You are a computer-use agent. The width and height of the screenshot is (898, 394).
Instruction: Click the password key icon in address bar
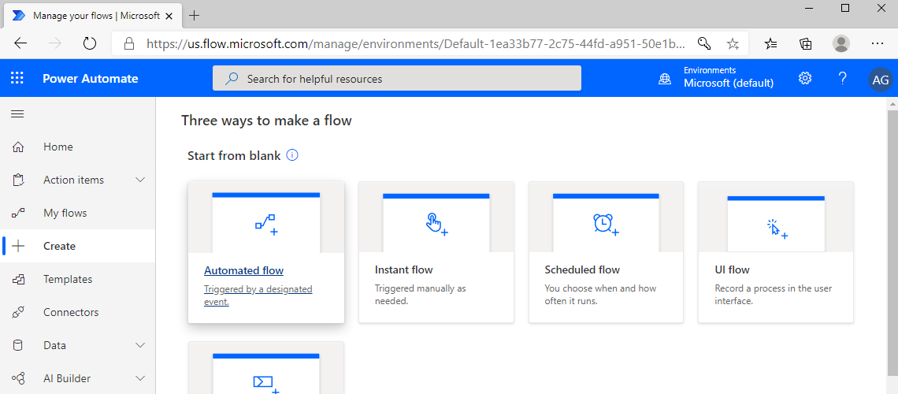[x=704, y=43]
